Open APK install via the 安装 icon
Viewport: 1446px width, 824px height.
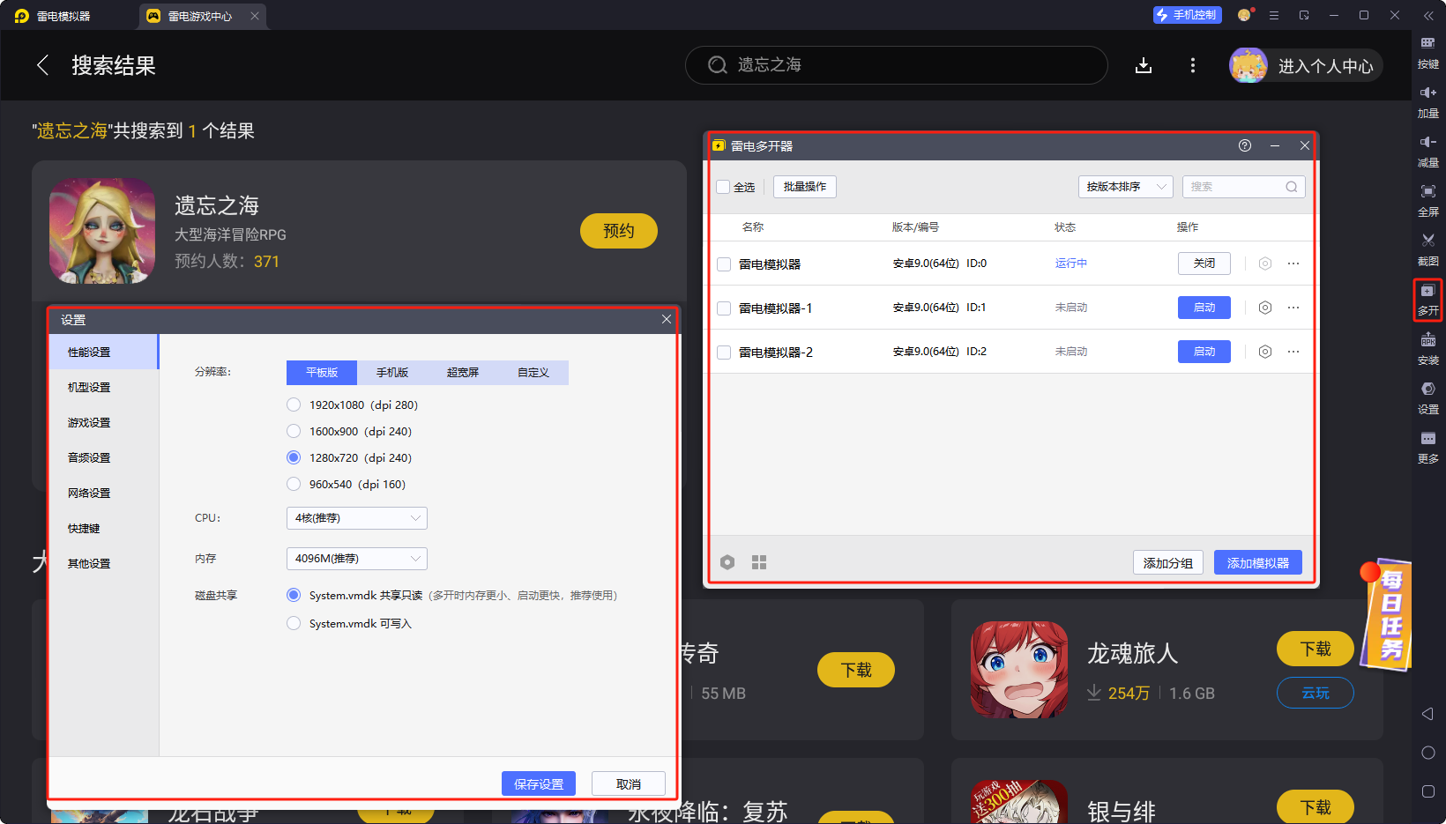click(x=1428, y=346)
